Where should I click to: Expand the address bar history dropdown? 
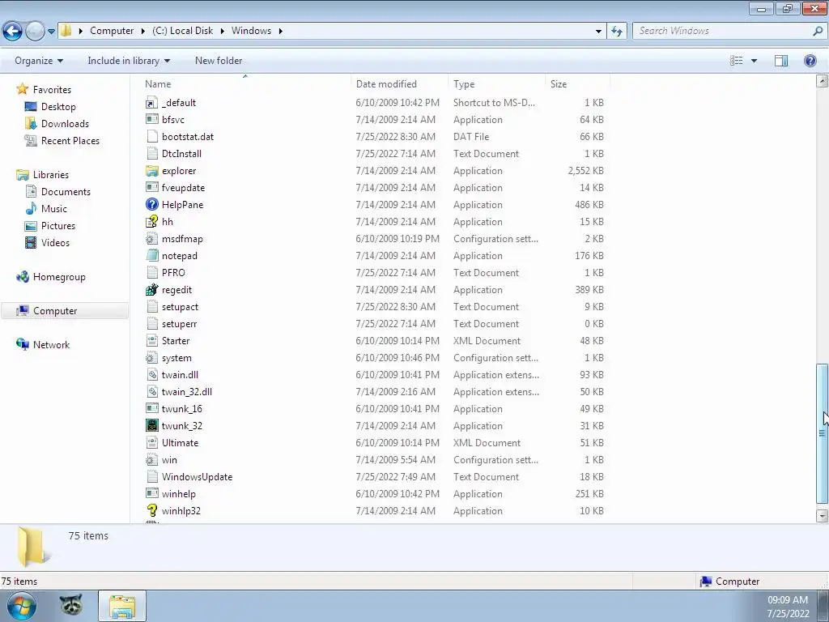[598, 32]
